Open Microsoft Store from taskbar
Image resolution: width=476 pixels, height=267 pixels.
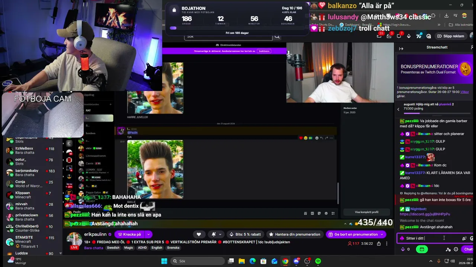click(263, 261)
